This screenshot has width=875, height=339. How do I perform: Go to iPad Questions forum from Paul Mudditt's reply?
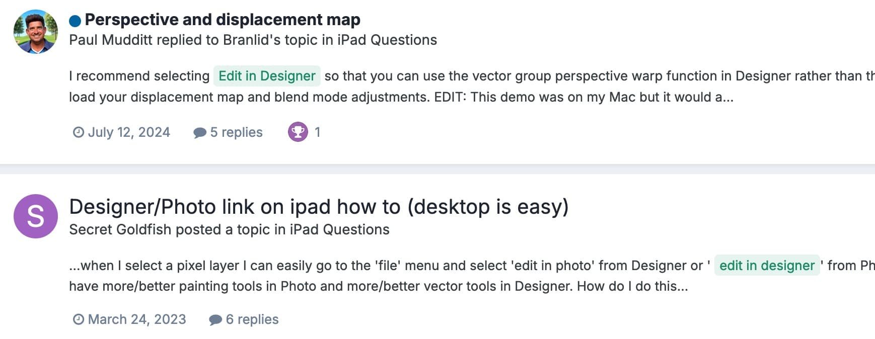(x=387, y=40)
